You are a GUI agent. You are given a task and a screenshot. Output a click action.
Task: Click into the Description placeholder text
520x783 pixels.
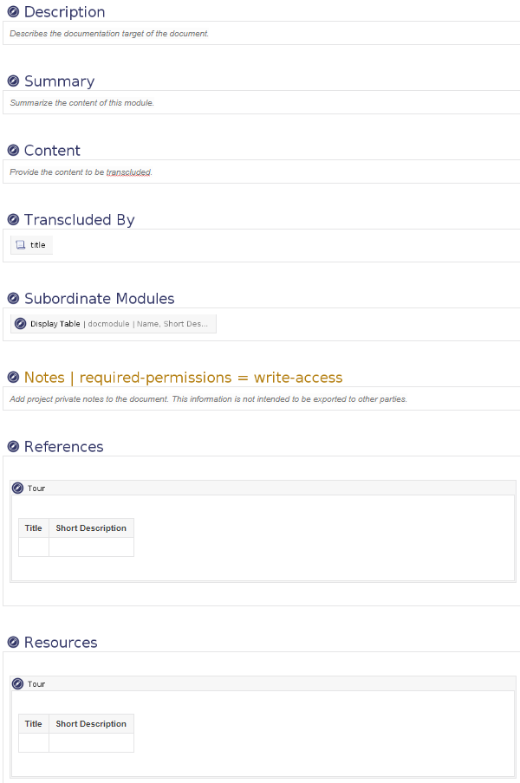pos(109,34)
